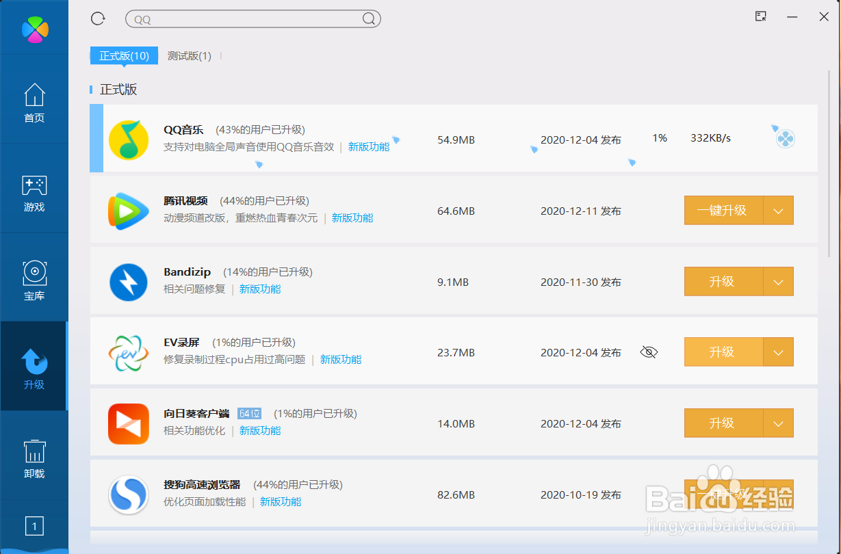841x554 pixels.
Task: Open the feedback icon at top right
Action: [x=760, y=16]
